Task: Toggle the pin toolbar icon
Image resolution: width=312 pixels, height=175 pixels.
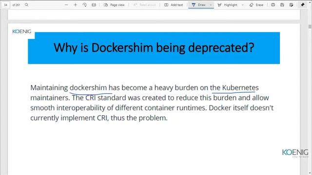Action: coord(303,4)
